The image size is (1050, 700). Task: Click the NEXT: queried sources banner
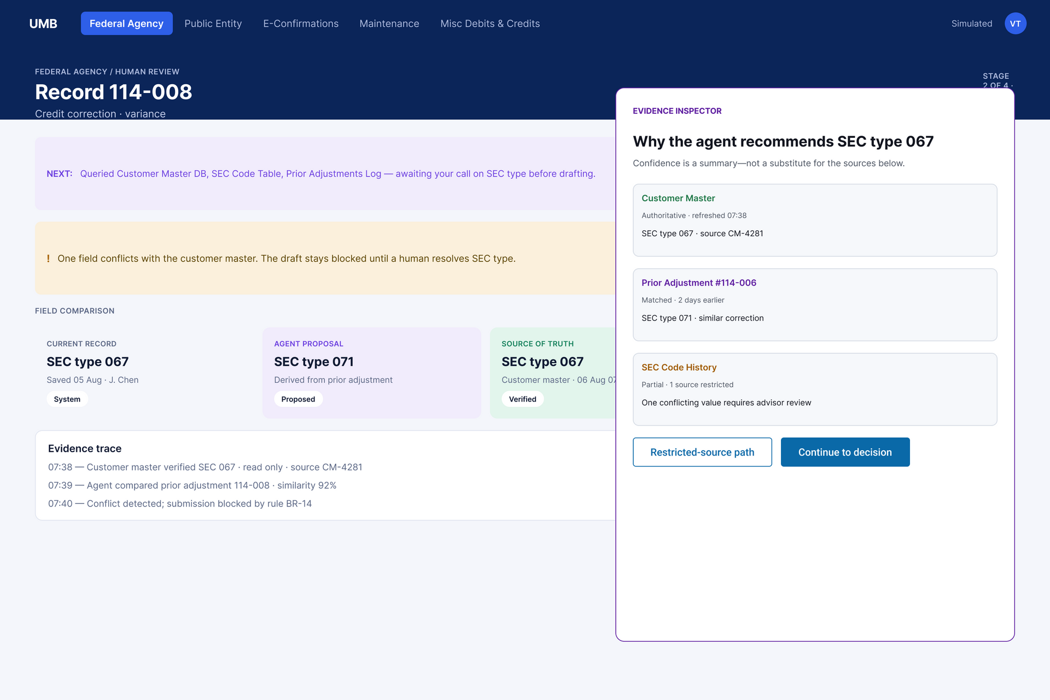click(325, 173)
